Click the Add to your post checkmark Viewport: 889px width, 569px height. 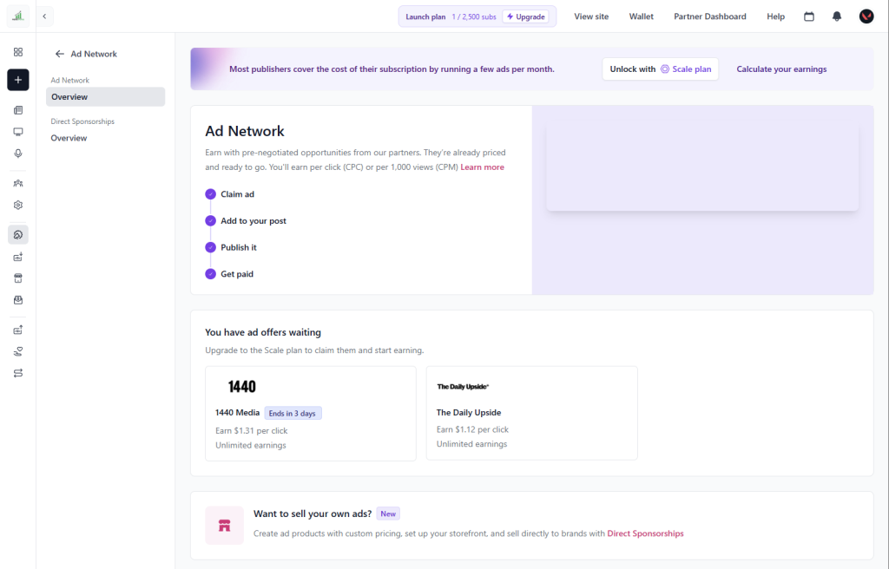tap(210, 221)
